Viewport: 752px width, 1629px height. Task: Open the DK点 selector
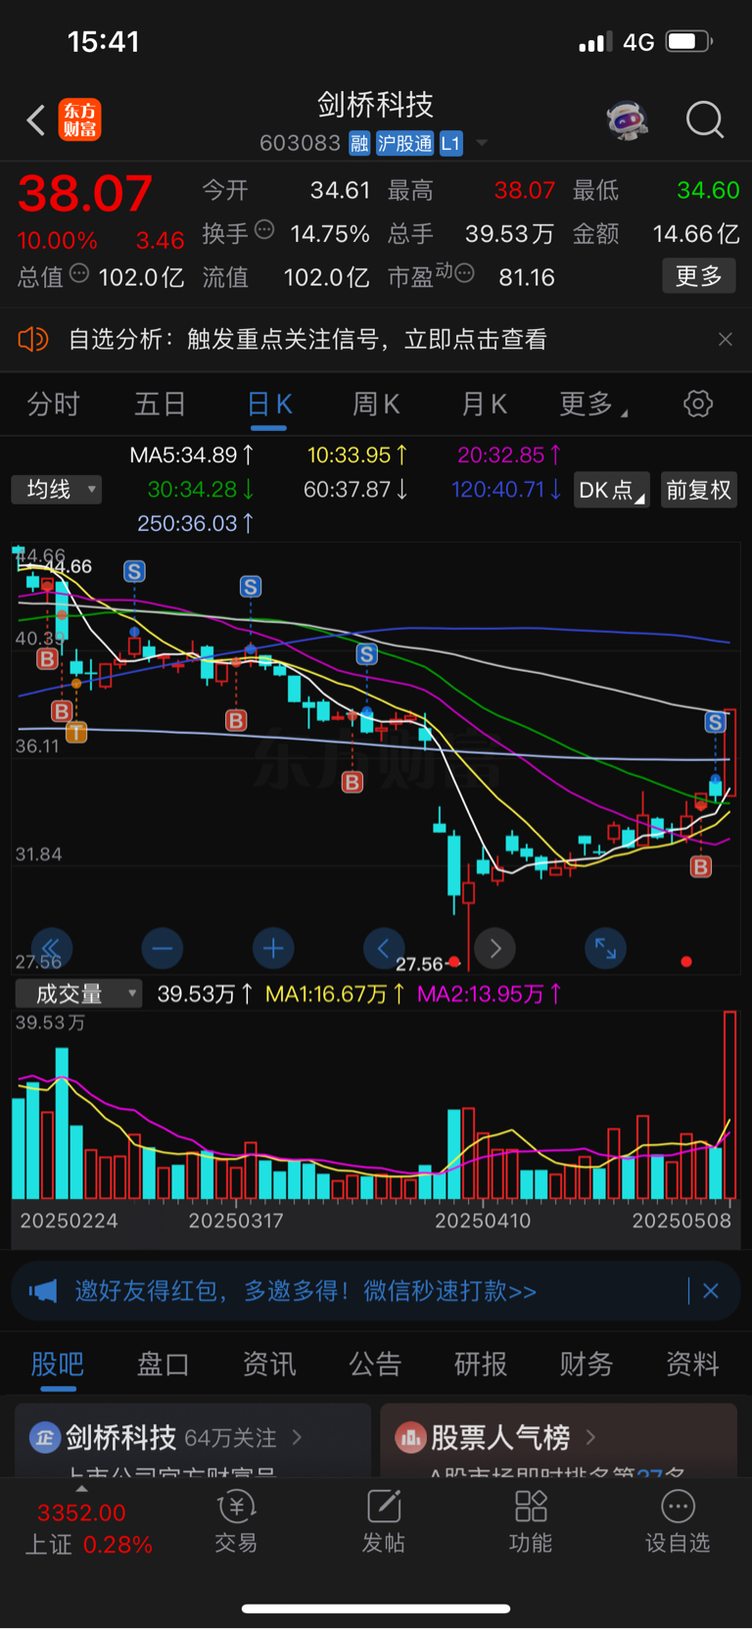(x=611, y=490)
